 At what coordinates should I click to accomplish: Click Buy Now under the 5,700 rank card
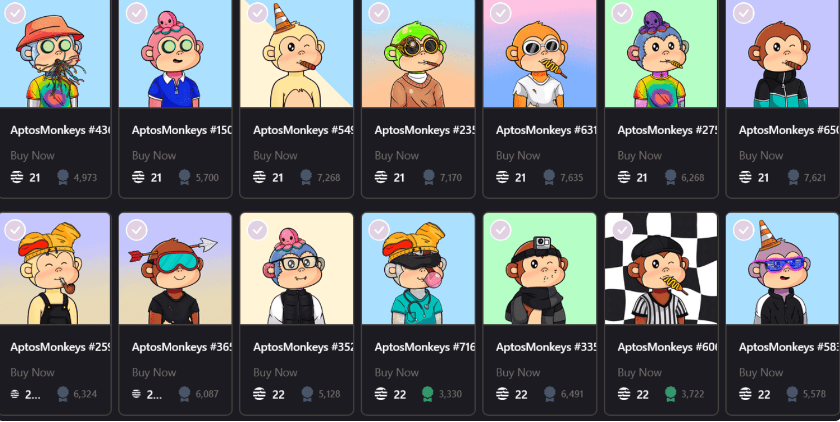coord(154,156)
